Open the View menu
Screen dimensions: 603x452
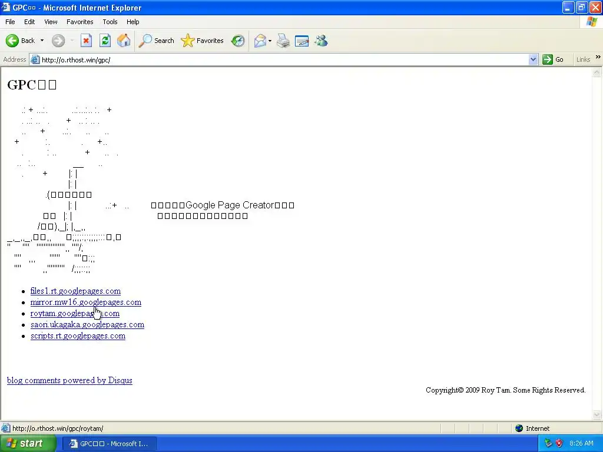pos(51,22)
